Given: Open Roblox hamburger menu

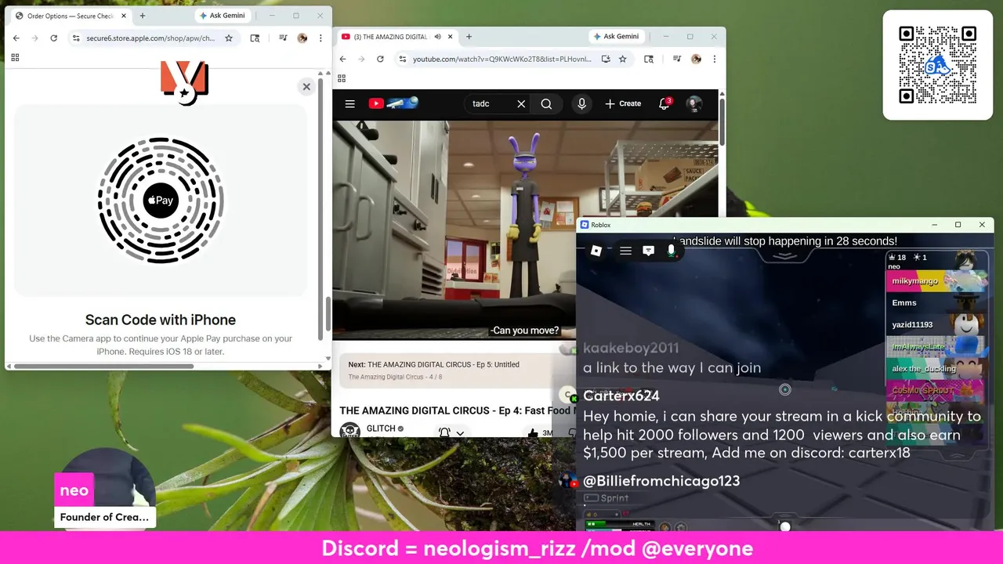Looking at the screenshot, I should pyautogui.click(x=625, y=251).
